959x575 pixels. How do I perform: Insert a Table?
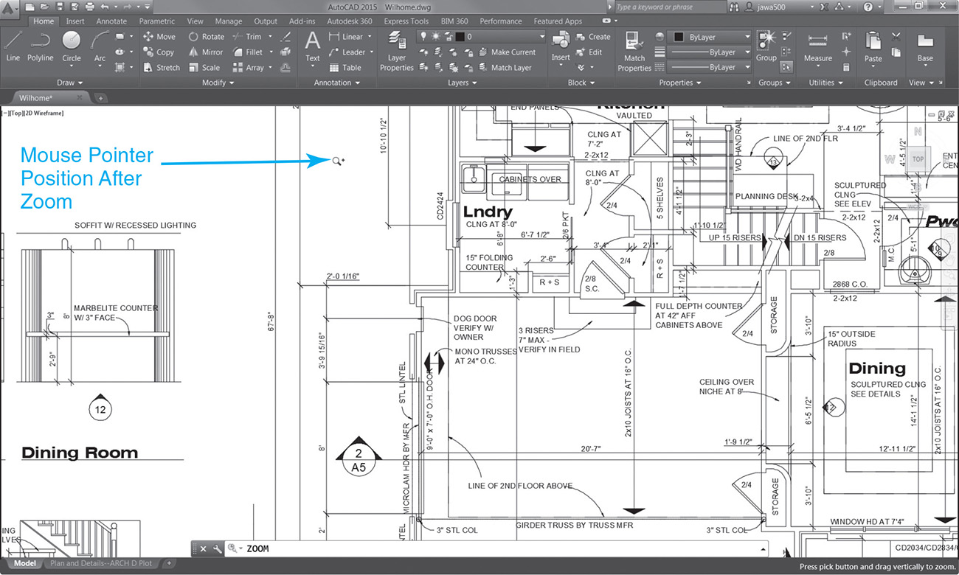click(x=345, y=68)
